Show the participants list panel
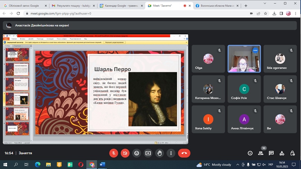 (x=261, y=153)
